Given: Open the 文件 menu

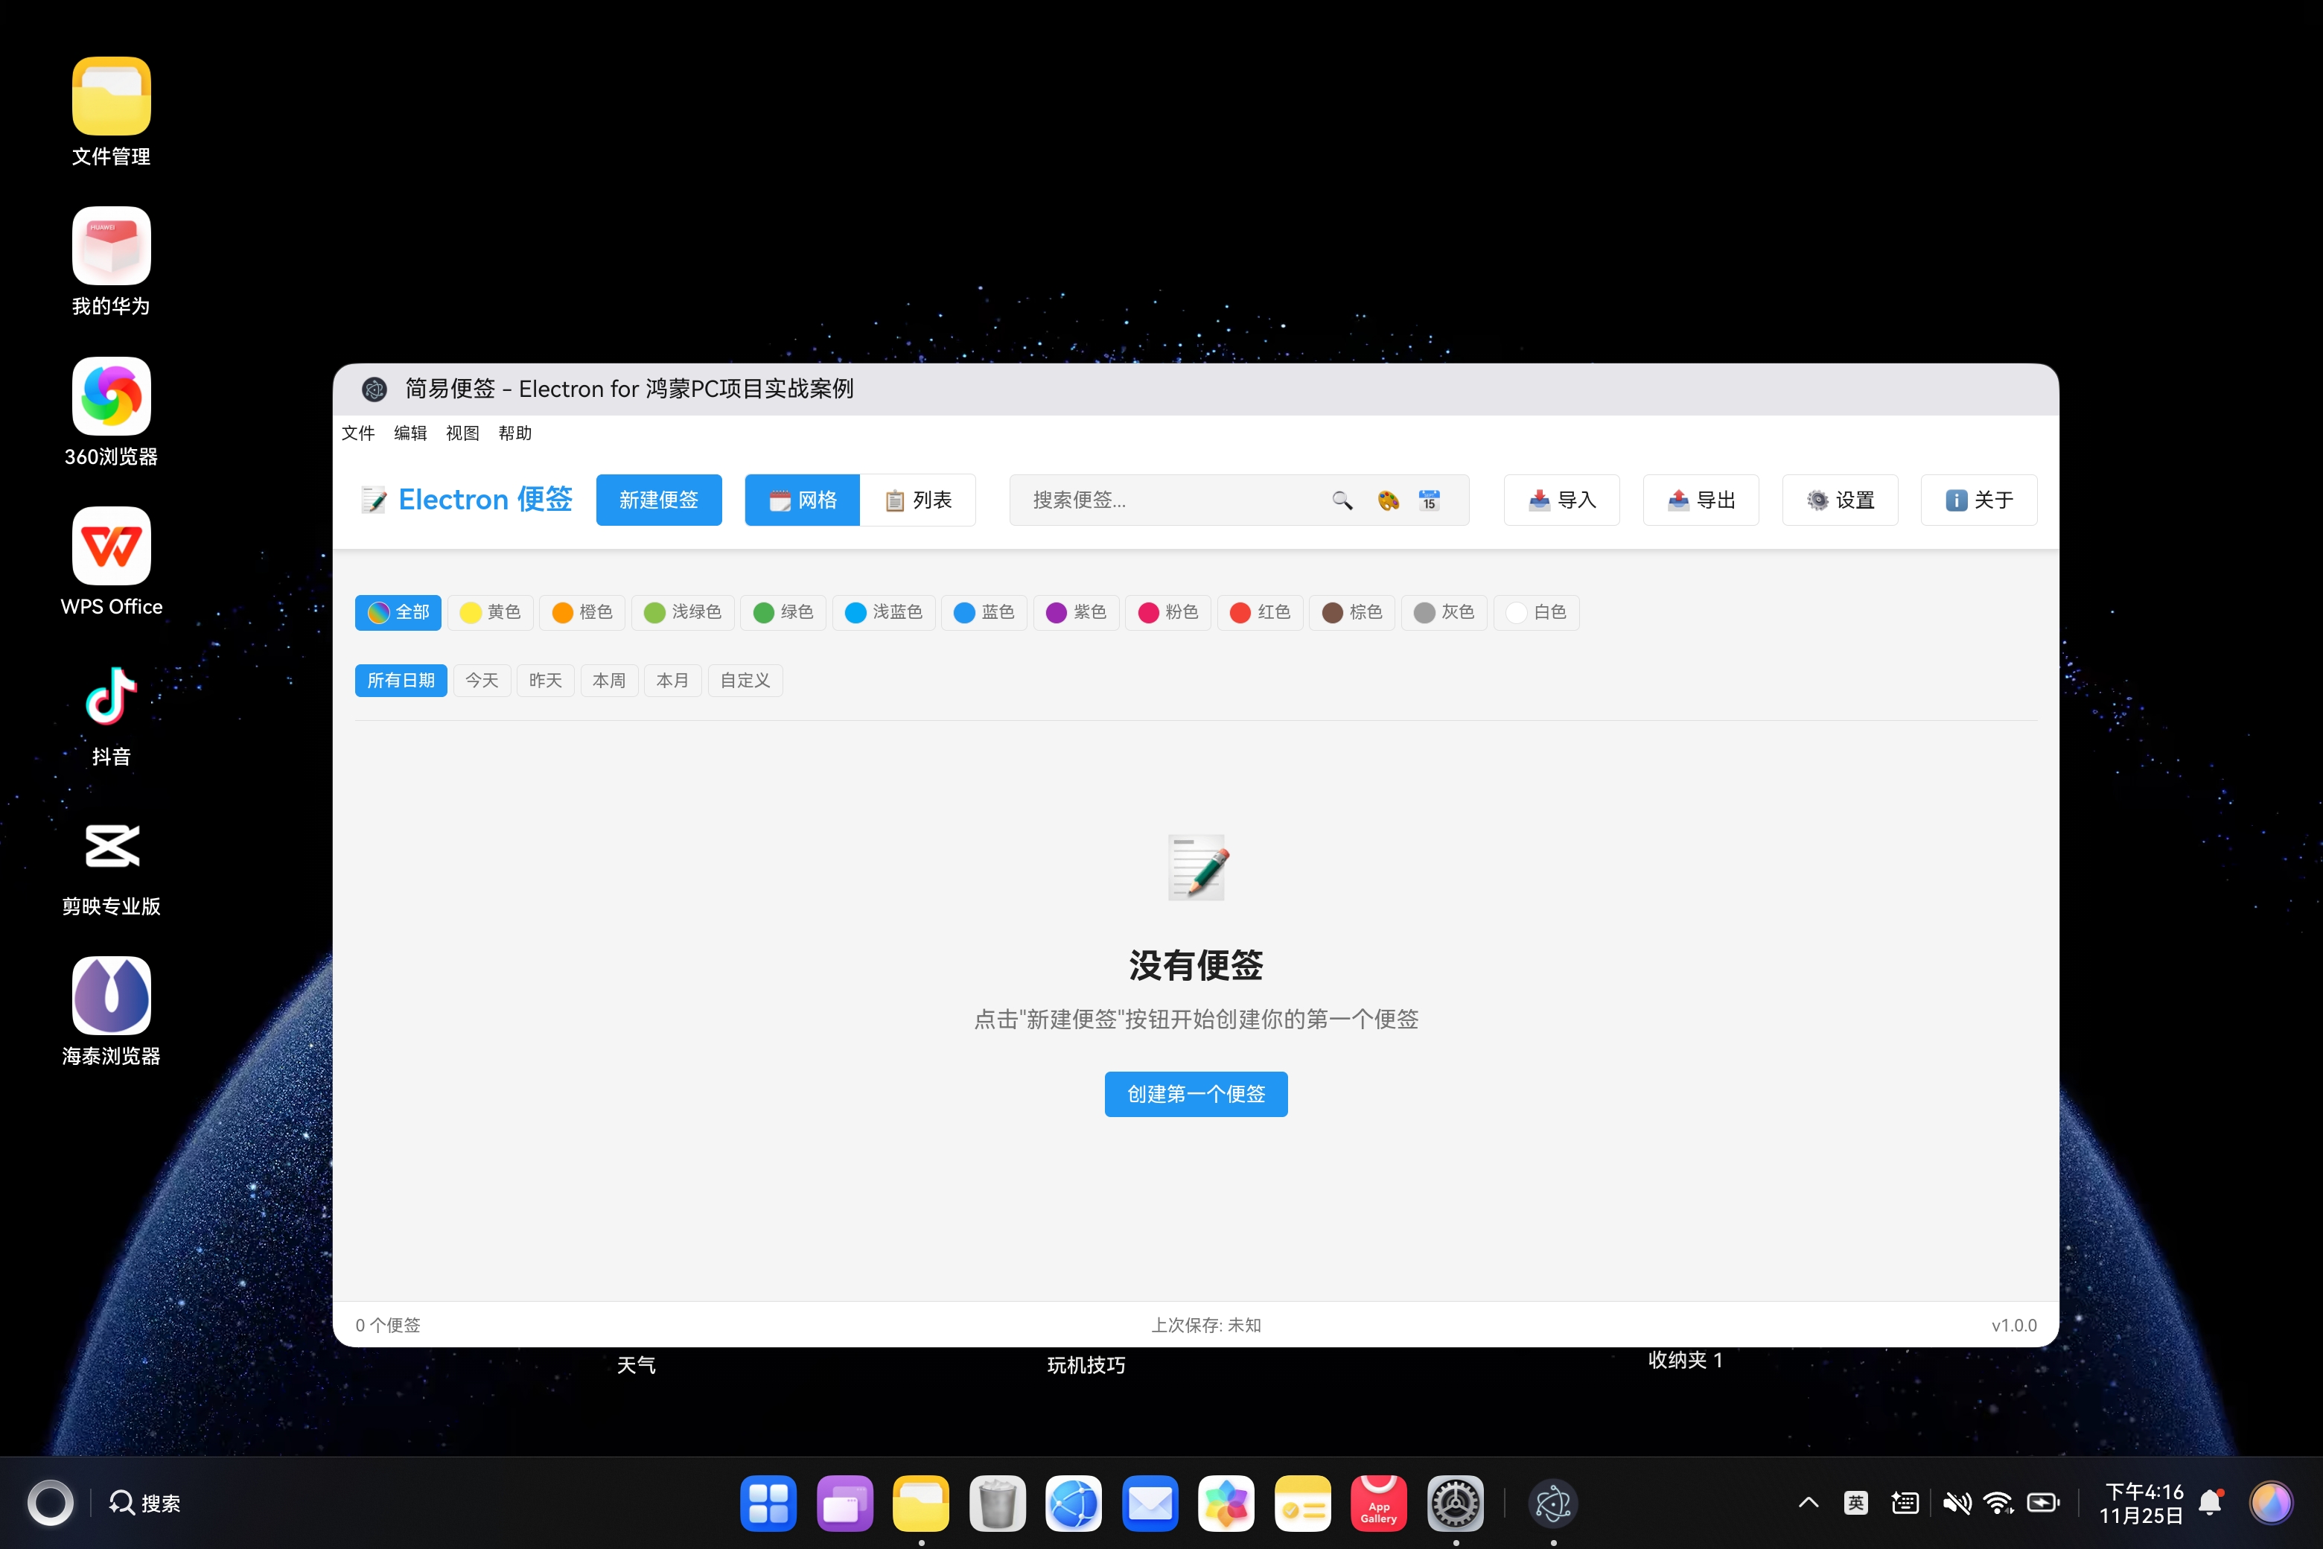Looking at the screenshot, I should coord(359,433).
